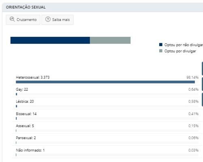Image resolution: width=203 pixels, height=162 pixels.
Task: Select the Bissexual: 14 row
Action: point(107,115)
